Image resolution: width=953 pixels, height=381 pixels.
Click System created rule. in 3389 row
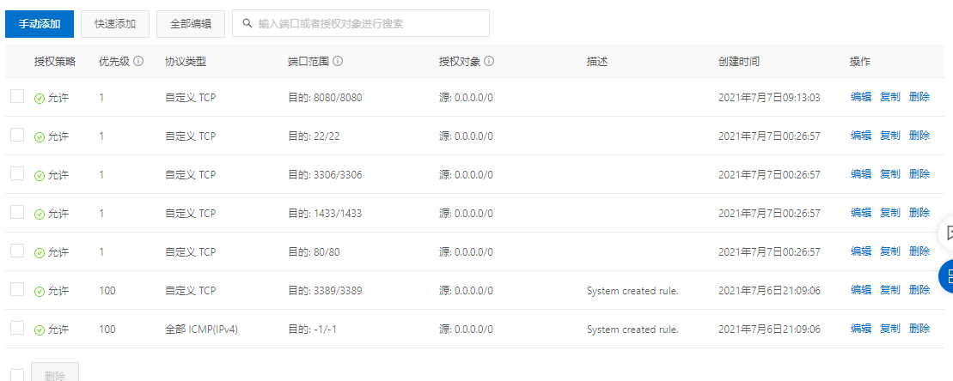click(x=632, y=291)
